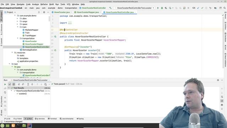
Task: Open the run configuration dropdown
Action: 134,8
